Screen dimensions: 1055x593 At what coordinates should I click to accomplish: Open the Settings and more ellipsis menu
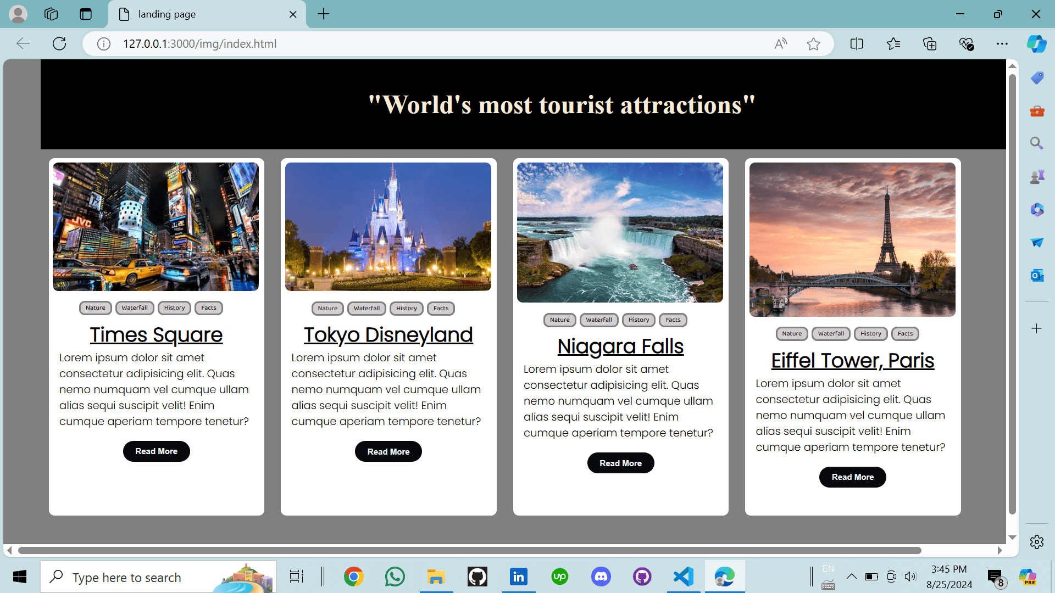pyautogui.click(x=1002, y=44)
